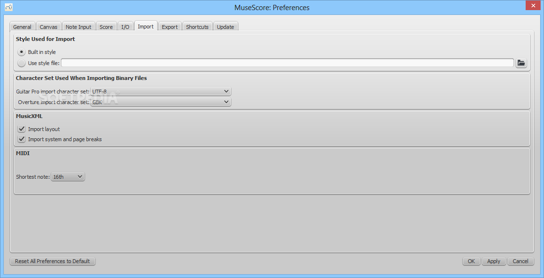Select the Built in style radio button
Viewport: 544px width, 278px height.
22,52
